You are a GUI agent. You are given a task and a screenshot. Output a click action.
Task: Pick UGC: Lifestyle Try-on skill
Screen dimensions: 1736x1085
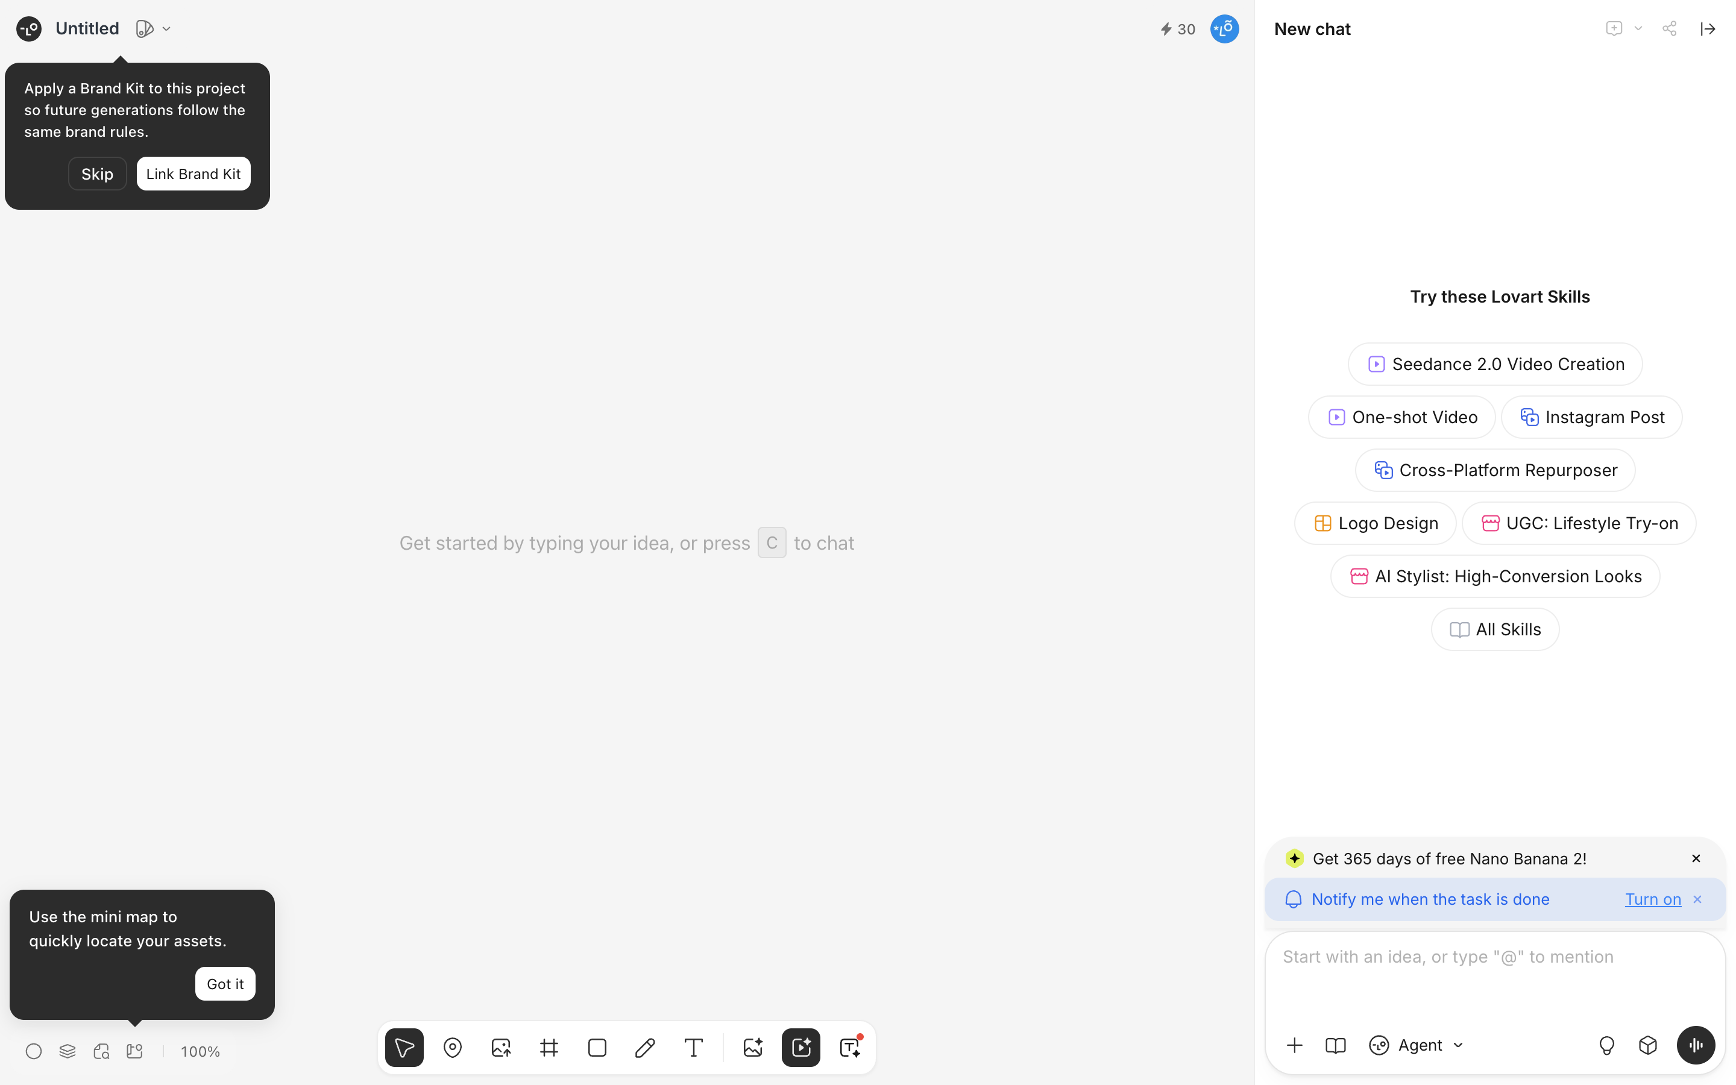1579,523
